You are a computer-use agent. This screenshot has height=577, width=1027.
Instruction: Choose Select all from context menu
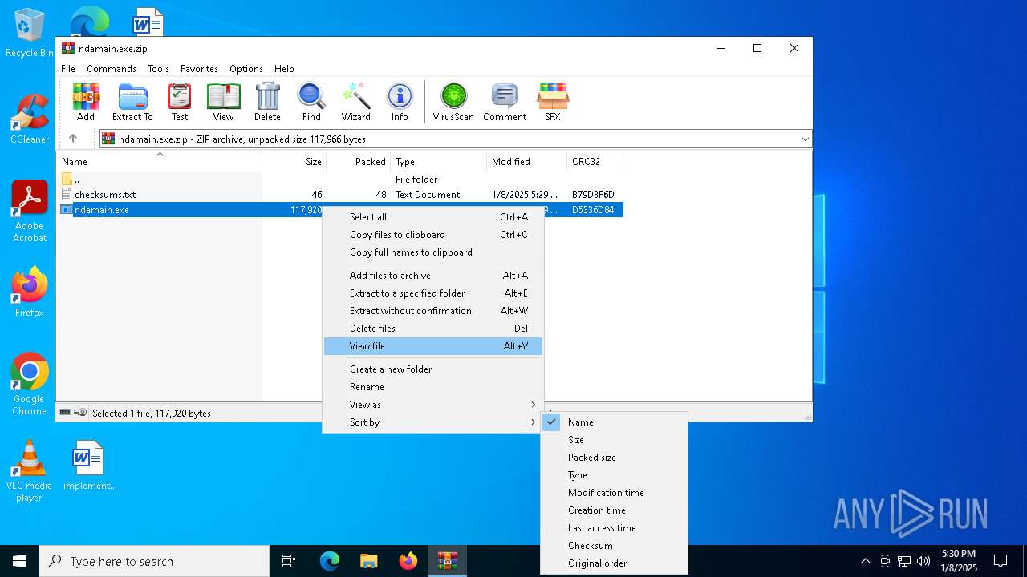coord(433,217)
